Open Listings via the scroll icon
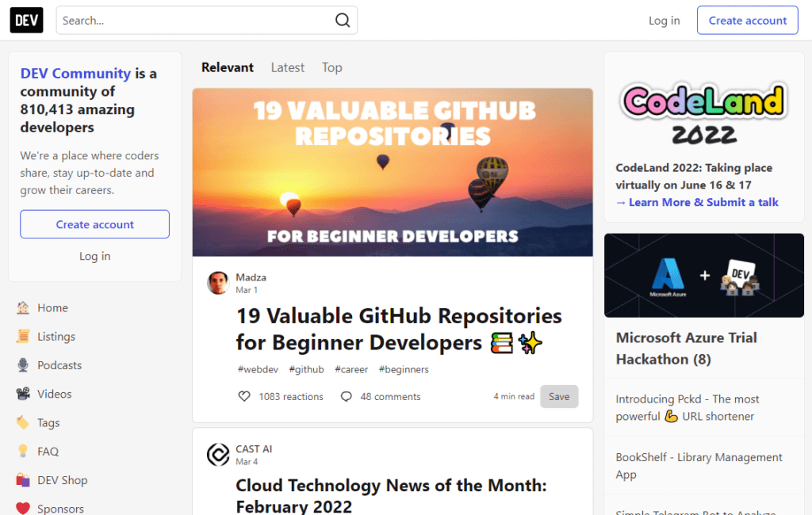 pyautogui.click(x=23, y=337)
